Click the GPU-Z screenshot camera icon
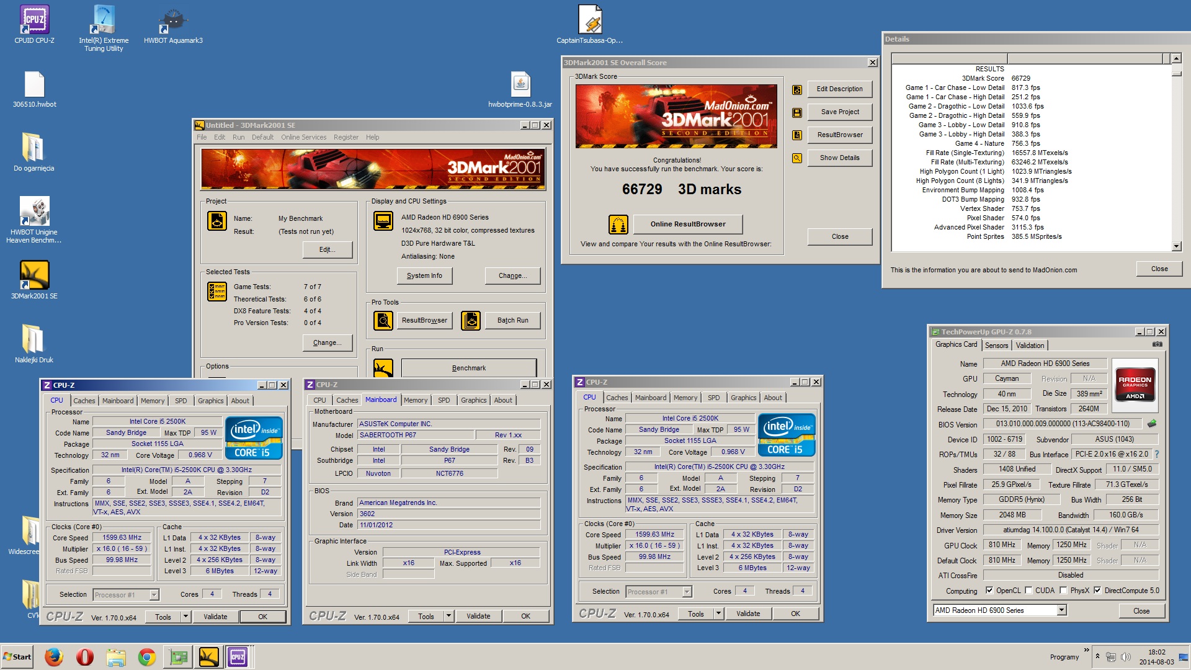This screenshot has width=1191, height=670. click(x=1158, y=344)
